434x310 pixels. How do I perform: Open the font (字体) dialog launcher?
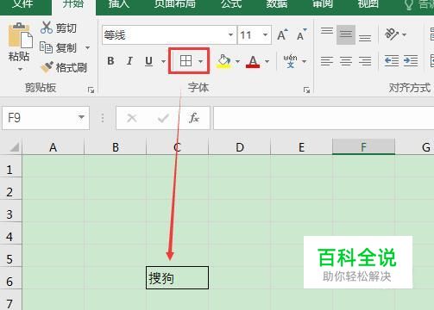coord(306,90)
